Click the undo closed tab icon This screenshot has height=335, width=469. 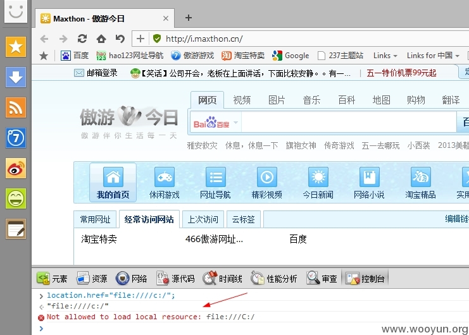tap(120, 39)
